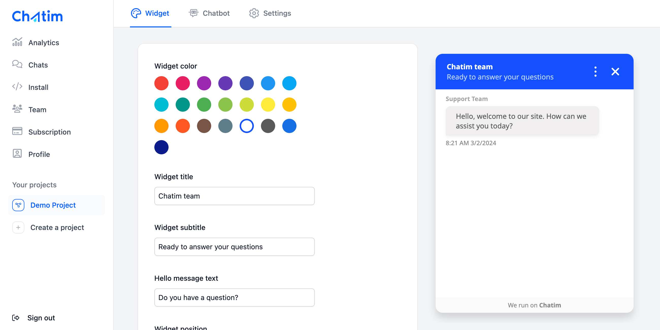Click the Widget palette icon
The height and width of the screenshot is (330, 660).
(x=136, y=13)
